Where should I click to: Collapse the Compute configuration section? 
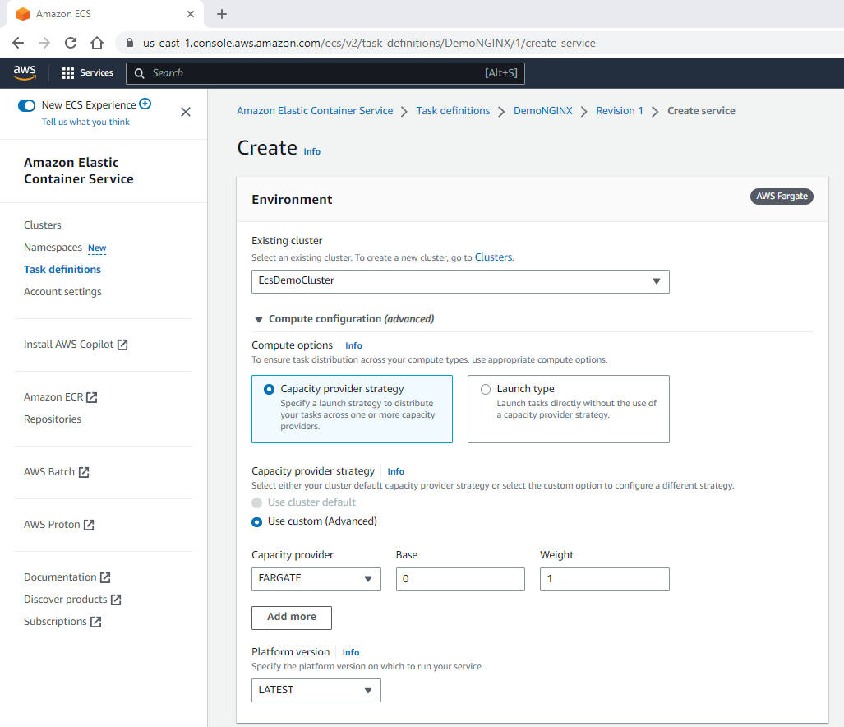click(x=259, y=319)
